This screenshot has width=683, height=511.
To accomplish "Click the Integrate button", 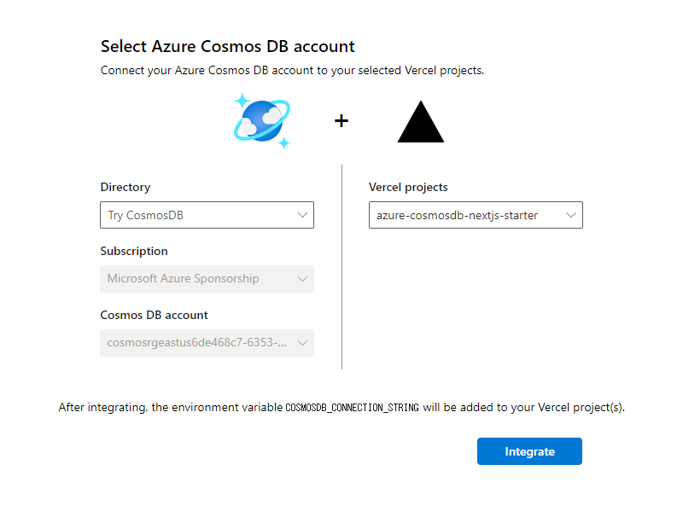I will coord(529,451).
